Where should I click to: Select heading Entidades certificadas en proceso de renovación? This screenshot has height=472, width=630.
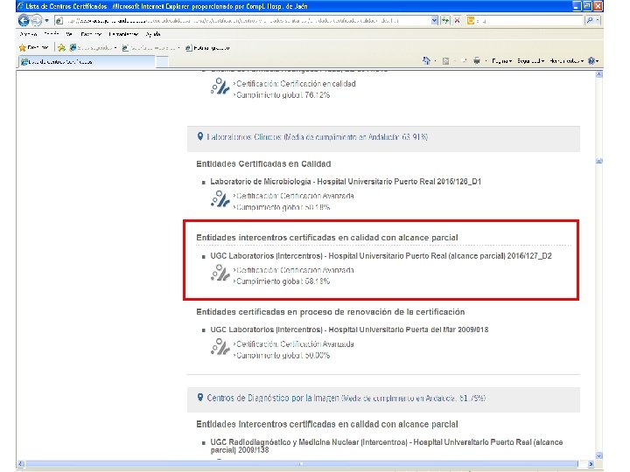[330, 312]
